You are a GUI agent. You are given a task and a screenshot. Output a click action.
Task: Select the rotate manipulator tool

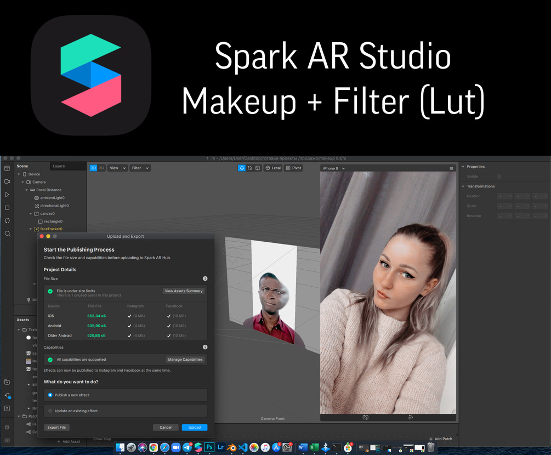pyautogui.click(x=250, y=168)
